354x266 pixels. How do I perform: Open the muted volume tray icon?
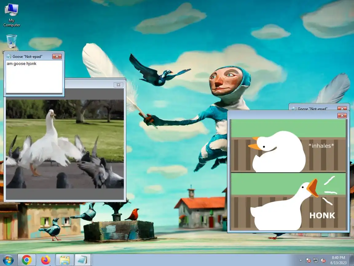tap(323, 260)
